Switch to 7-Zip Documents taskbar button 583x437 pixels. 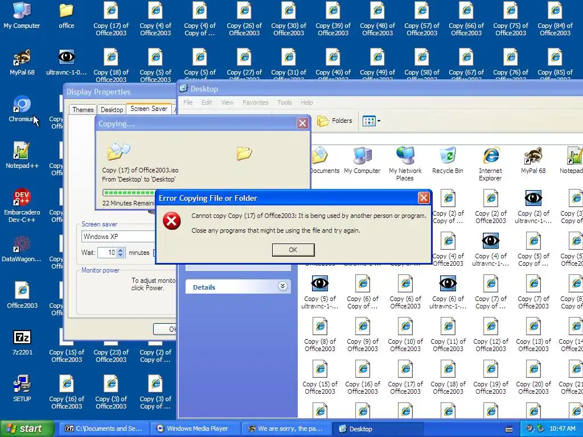coord(104,428)
